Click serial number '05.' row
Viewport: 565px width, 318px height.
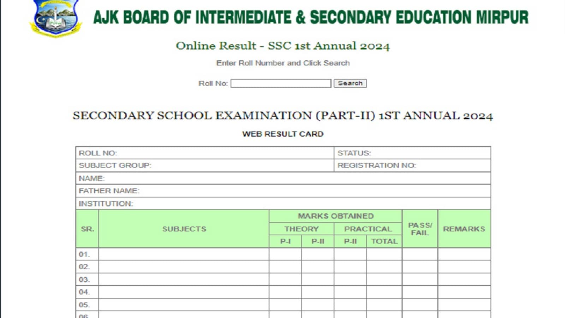pos(283,305)
